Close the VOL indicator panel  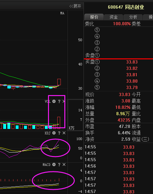pyautogui.click(x=64, y=101)
